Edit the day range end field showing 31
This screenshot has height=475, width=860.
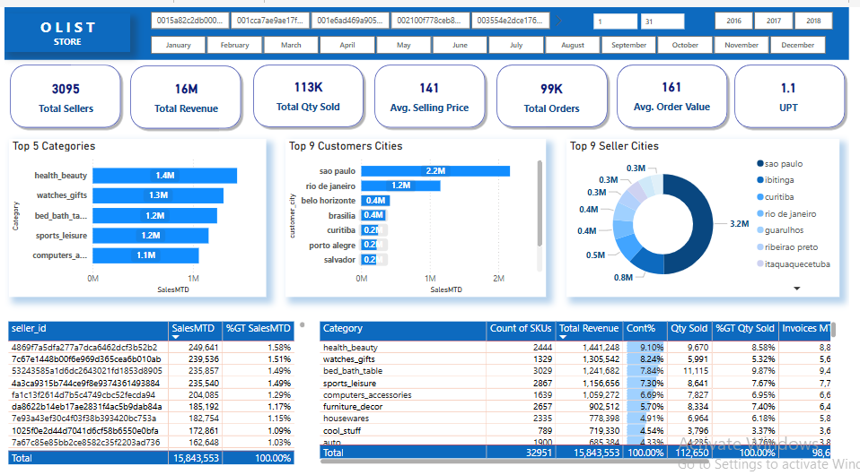pyautogui.click(x=663, y=22)
